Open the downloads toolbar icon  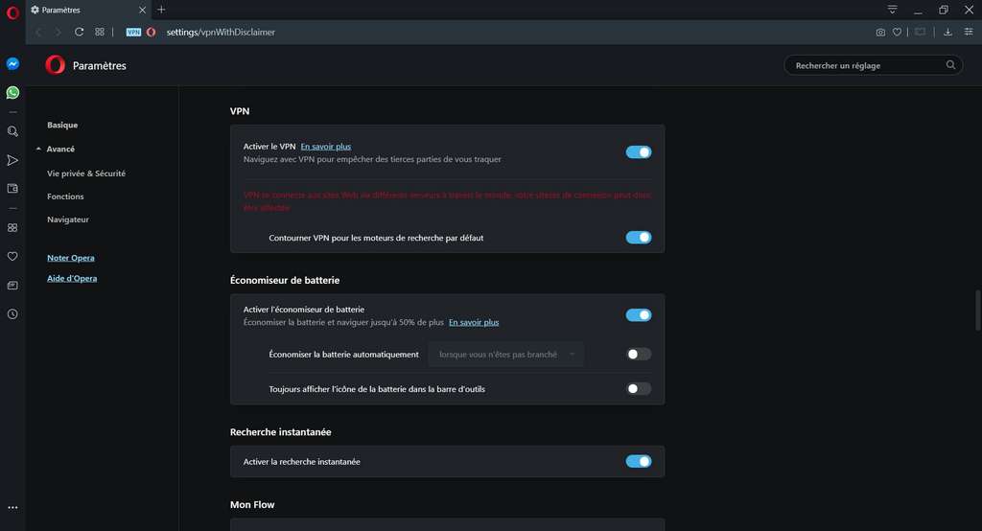(x=947, y=32)
